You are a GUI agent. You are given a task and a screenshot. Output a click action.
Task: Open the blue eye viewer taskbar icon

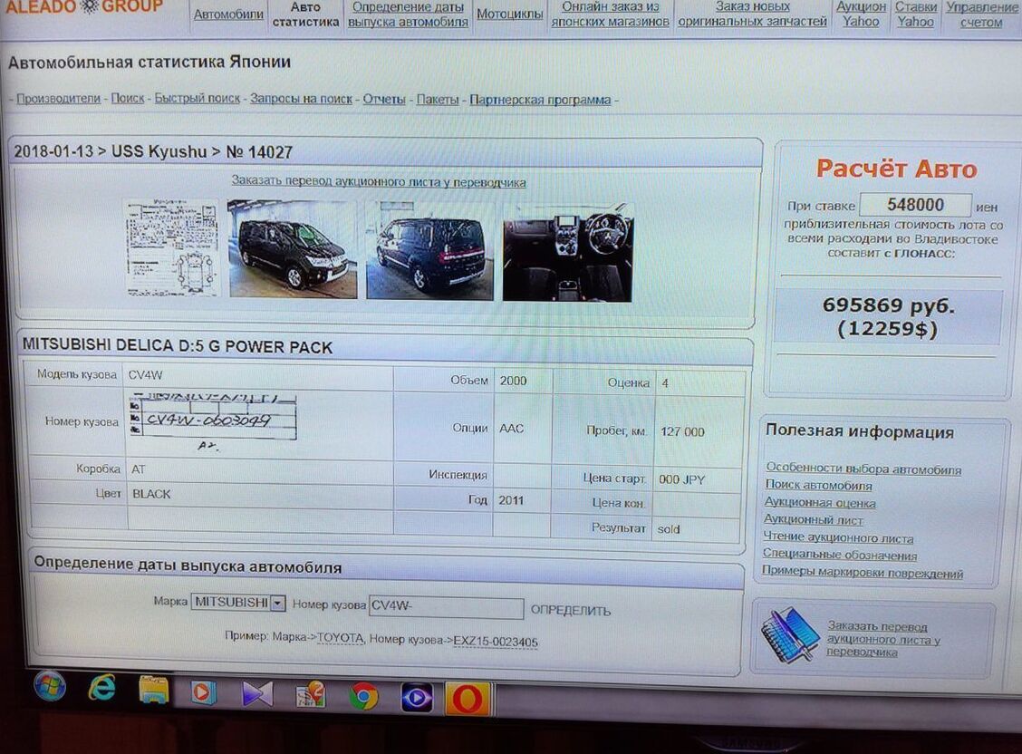pyautogui.click(x=416, y=698)
